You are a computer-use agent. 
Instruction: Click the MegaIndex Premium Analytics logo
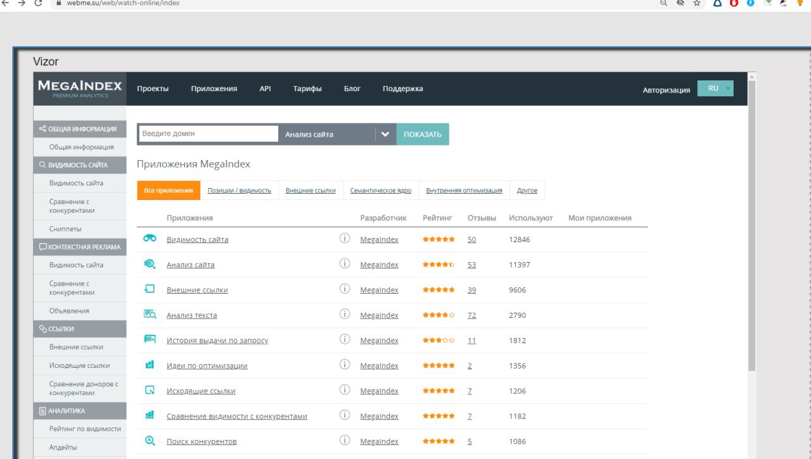(x=80, y=89)
